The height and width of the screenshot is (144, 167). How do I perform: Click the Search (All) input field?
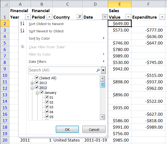point(61,70)
